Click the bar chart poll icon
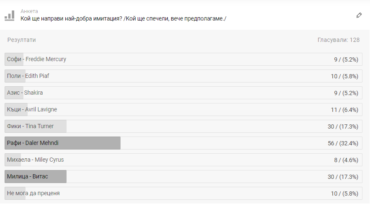The width and height of the screenshot is (370, 209). (x=9, y=15)
